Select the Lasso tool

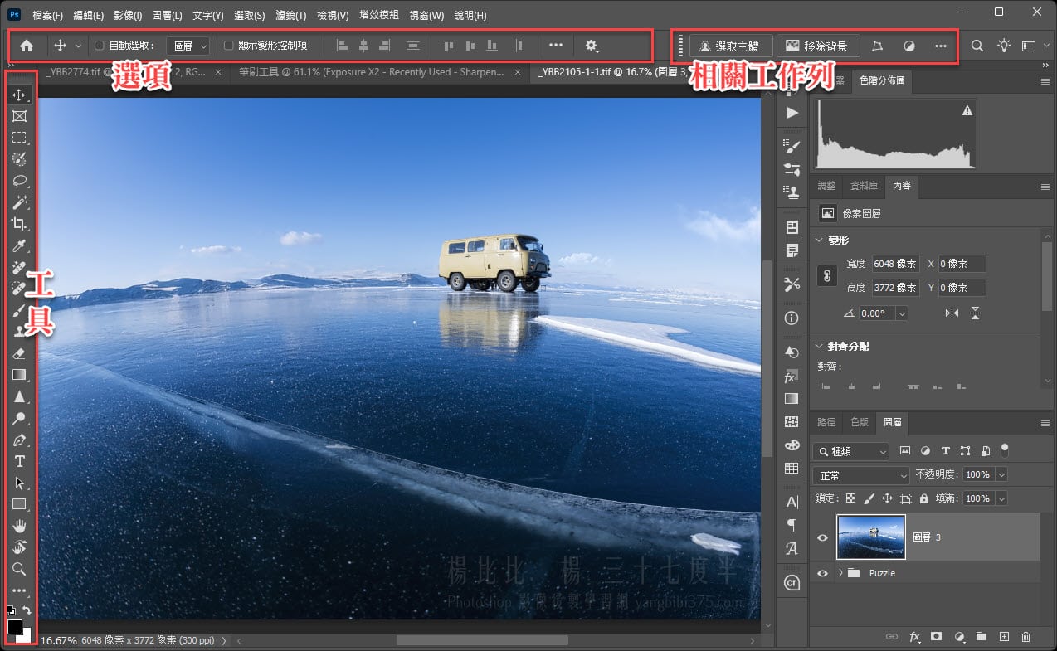[x=19, y=181]
